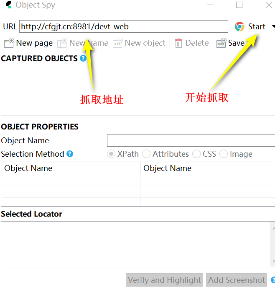Click the Katalon logo in title bar

point(8,5)
